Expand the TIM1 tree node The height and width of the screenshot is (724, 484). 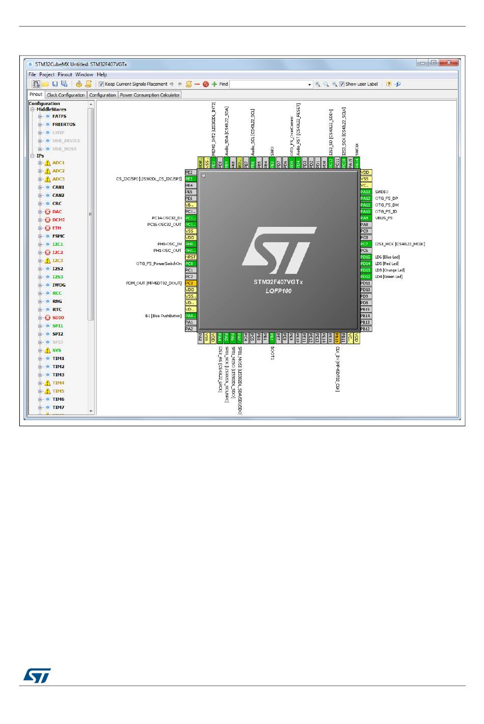tap(40, 359)
